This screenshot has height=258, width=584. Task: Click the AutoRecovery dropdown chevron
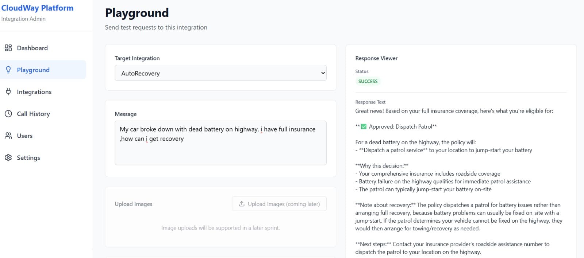coord(323,73)
